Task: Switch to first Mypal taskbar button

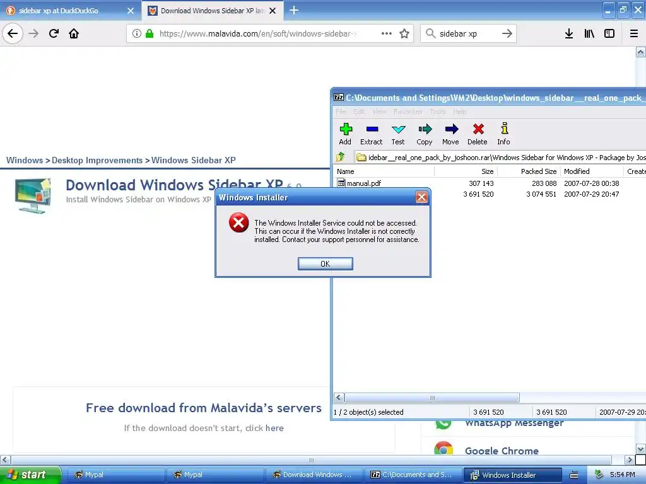Action: pyautogui.click(x=115, y=475)
